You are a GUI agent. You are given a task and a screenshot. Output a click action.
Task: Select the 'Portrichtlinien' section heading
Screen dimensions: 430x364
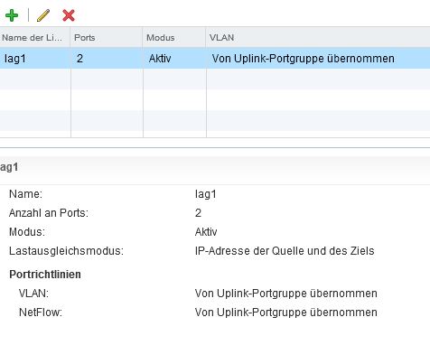[45, 275]
